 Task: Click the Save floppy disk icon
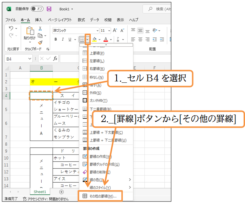tap(49, 9)
